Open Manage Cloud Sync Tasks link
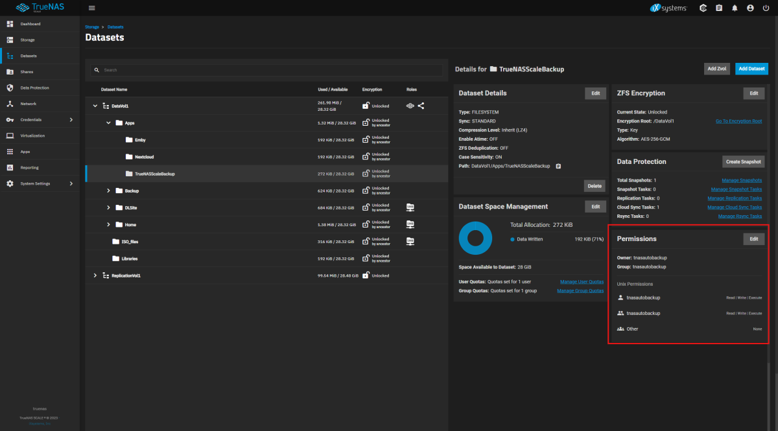Screen dimensions: 778x431 pyautogui.click(x=735, y=207)
